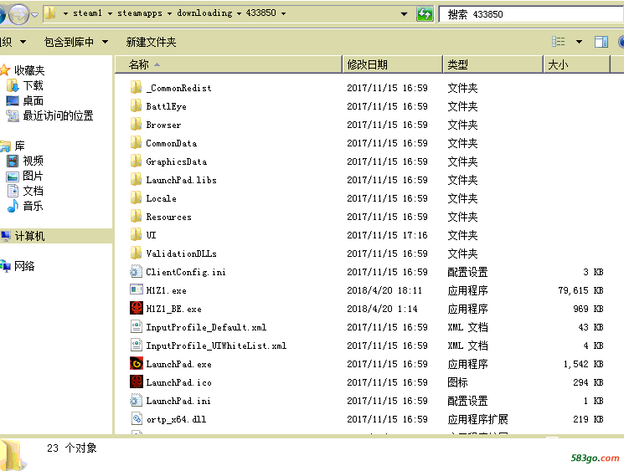Click the search 433850 input box
Image resolution: width=624 pixels, height=471 pixels.
pyautogui.click(x=531, y=14)
